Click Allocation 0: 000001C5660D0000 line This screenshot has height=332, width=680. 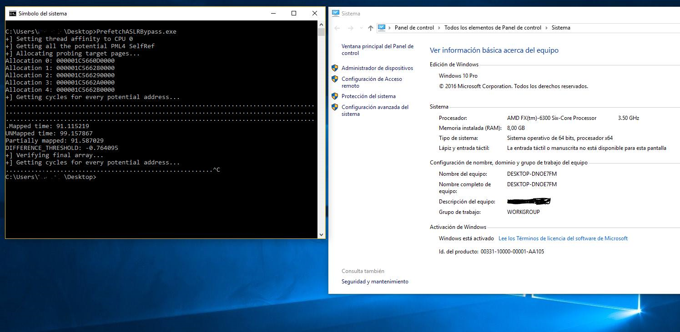pos(60,61)
